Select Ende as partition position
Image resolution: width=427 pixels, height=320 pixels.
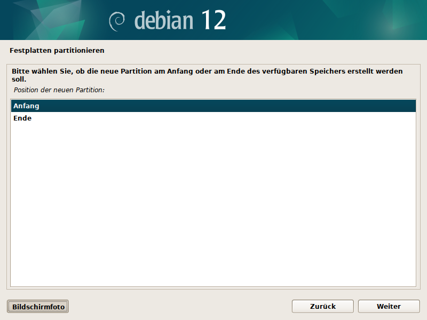coord(213,118)
